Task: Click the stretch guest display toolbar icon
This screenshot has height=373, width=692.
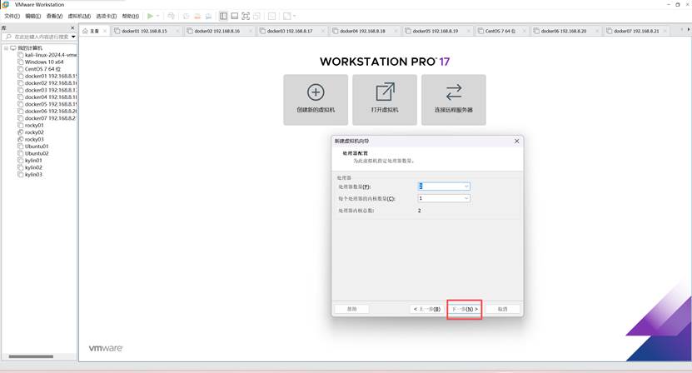Action: point(286,16)
